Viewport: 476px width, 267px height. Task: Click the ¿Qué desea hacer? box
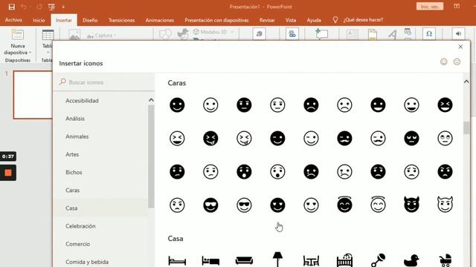pos(363,20)
